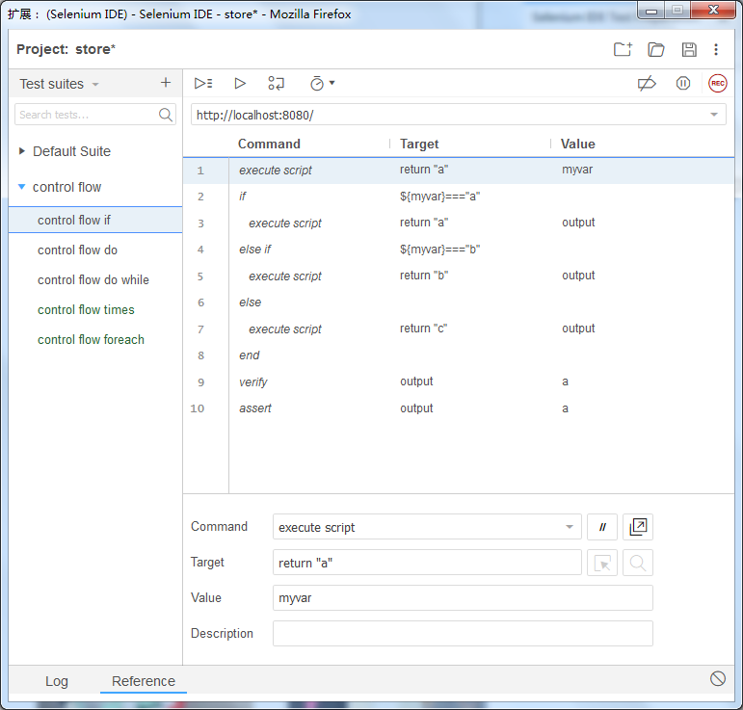Image resolution: width=743 pixels, height=710 pixels.
Task: Open the three-dot more options menu
Action: 716,49
